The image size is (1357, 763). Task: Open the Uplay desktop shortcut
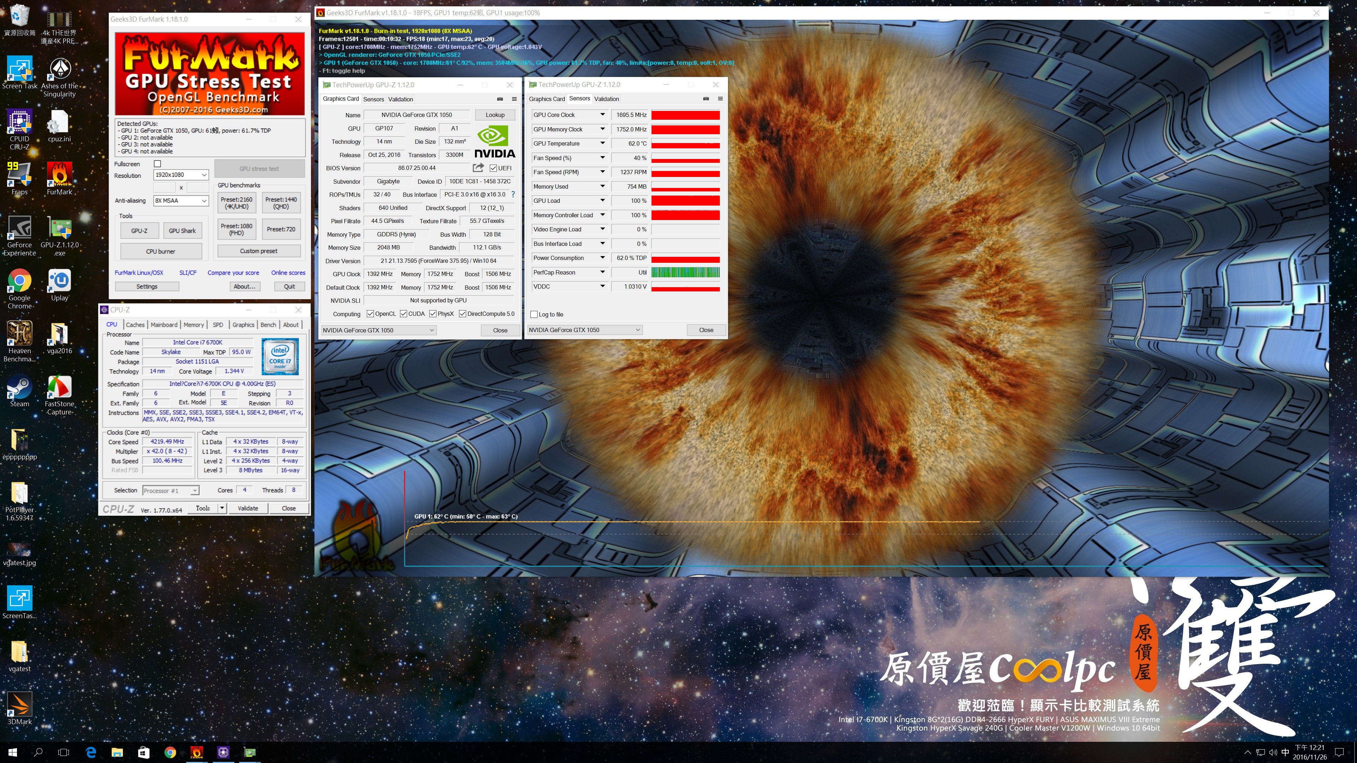(x=59, y=285)
